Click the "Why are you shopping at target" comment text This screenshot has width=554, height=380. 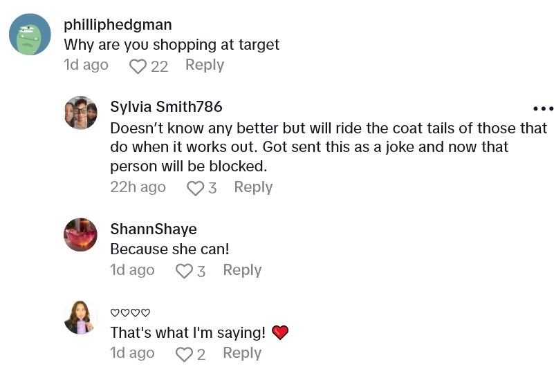172,45
